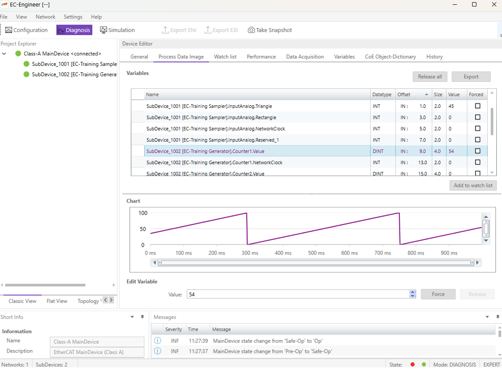Click the Force button
502x370 pixels.
[438, 294]
